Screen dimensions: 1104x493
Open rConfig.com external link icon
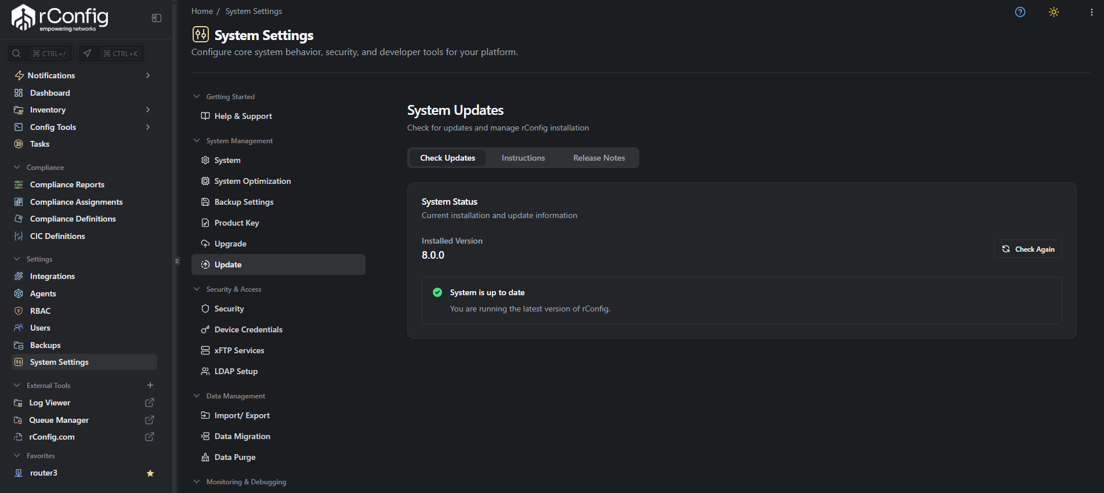150,437
